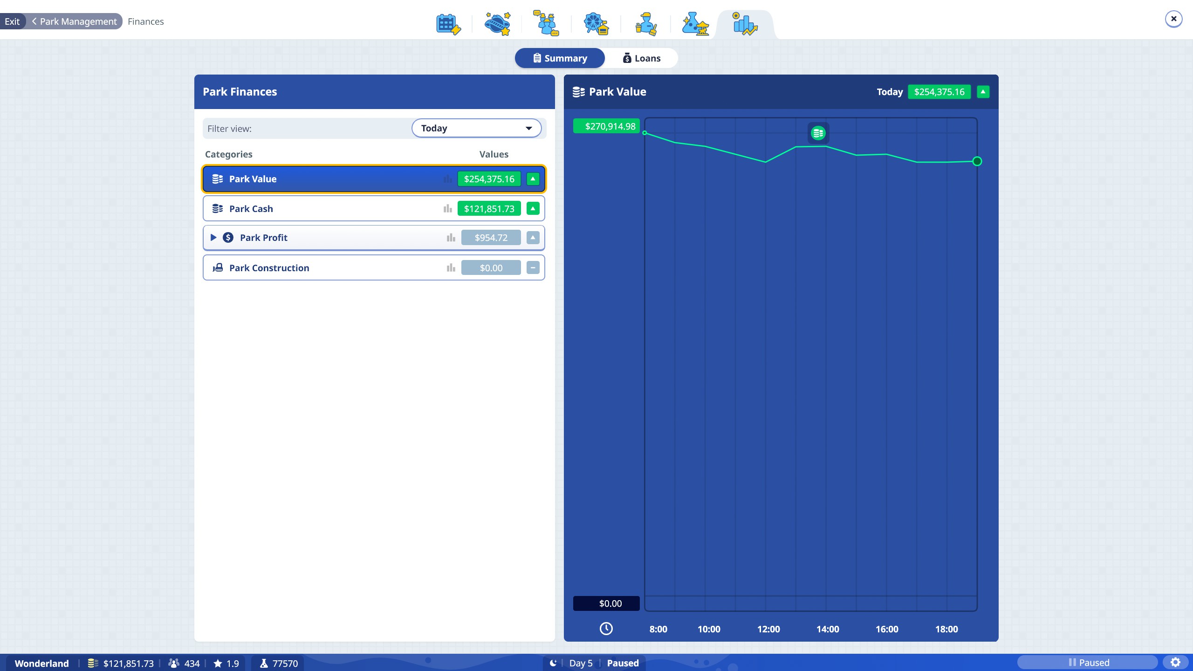The image size is (1193, 671).
Task: Click the $0.00 Park Construction value
Action: (491, 267)
